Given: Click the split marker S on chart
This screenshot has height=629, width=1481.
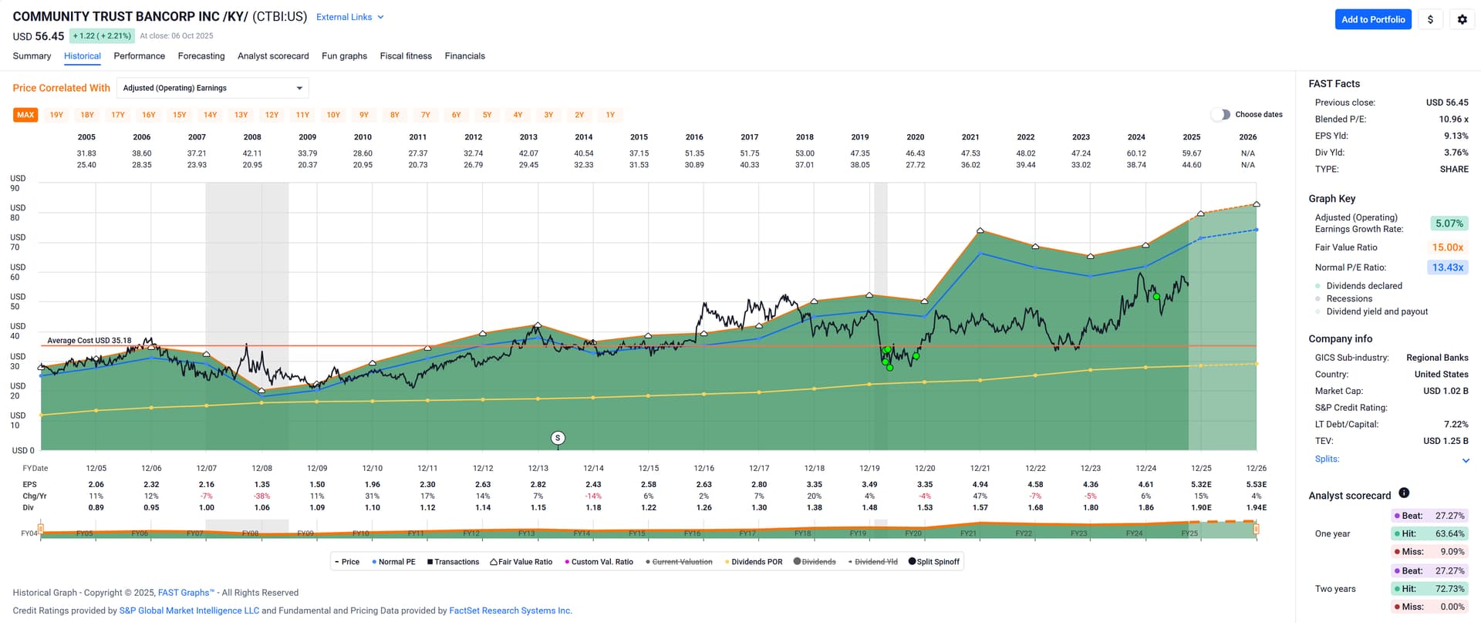Looking at the screenshot, I should click(558, 438).
